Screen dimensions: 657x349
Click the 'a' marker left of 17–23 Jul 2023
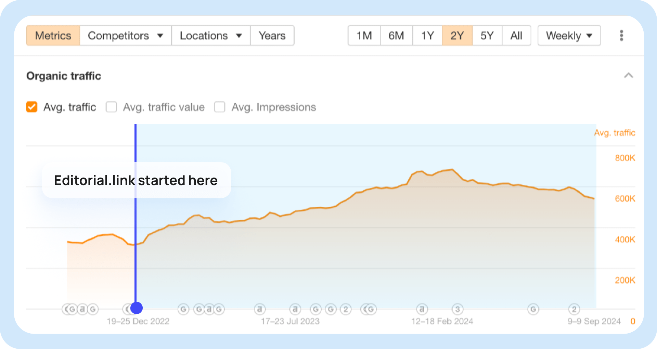pyautogui.click(x=260, y=309)
